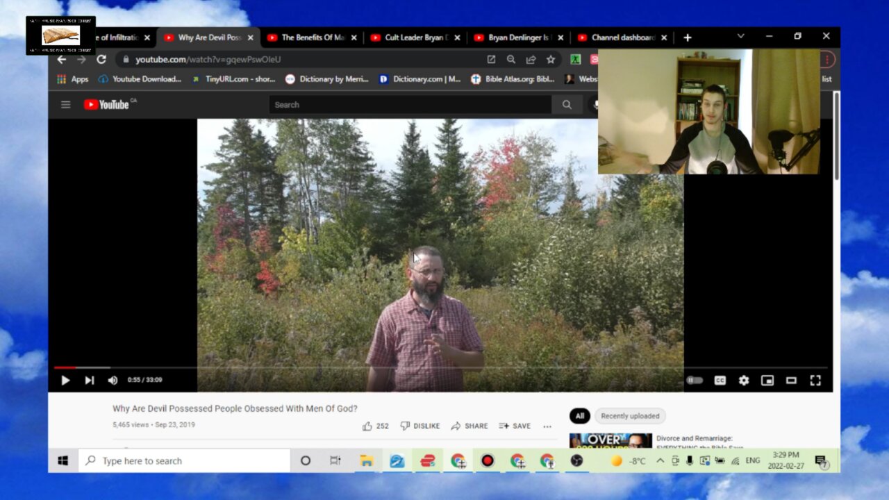
Task: Select the 'Recently uploaded' filter chip
Action: tap(630, 416)
